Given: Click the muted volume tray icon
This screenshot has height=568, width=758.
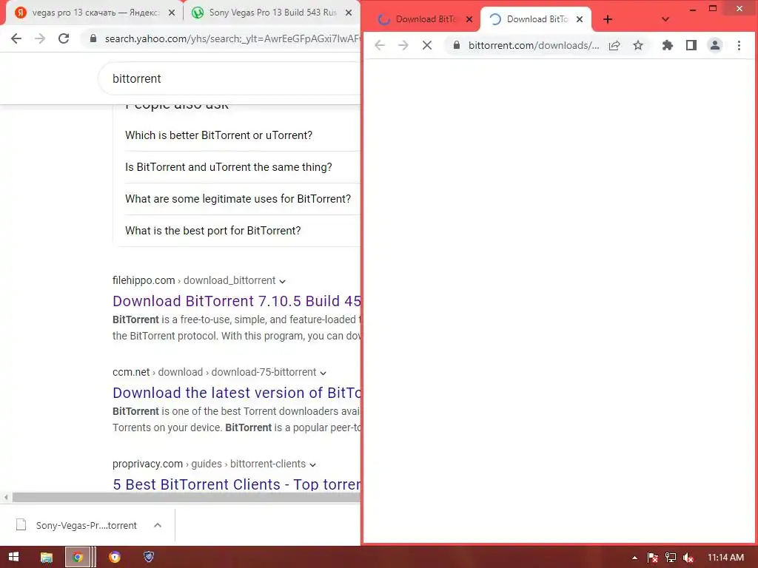Looking at the screenshot, I should 688,558.
